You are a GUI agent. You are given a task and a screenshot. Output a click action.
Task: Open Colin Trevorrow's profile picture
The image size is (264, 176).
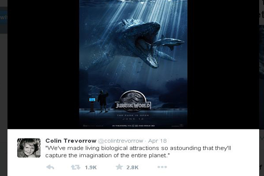pos(29,148)
